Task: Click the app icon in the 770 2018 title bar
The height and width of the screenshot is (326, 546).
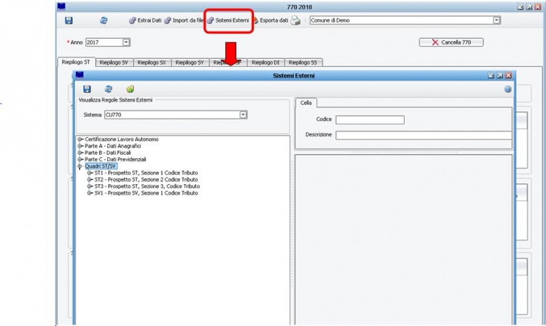Action: (61, 7)
